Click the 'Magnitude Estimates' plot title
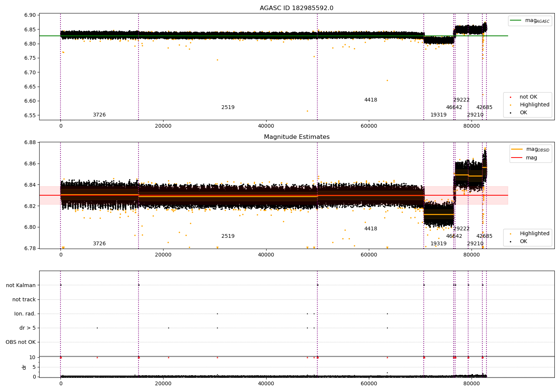The width and height of the screenshot is (560, 392). (x=296, y=137)
